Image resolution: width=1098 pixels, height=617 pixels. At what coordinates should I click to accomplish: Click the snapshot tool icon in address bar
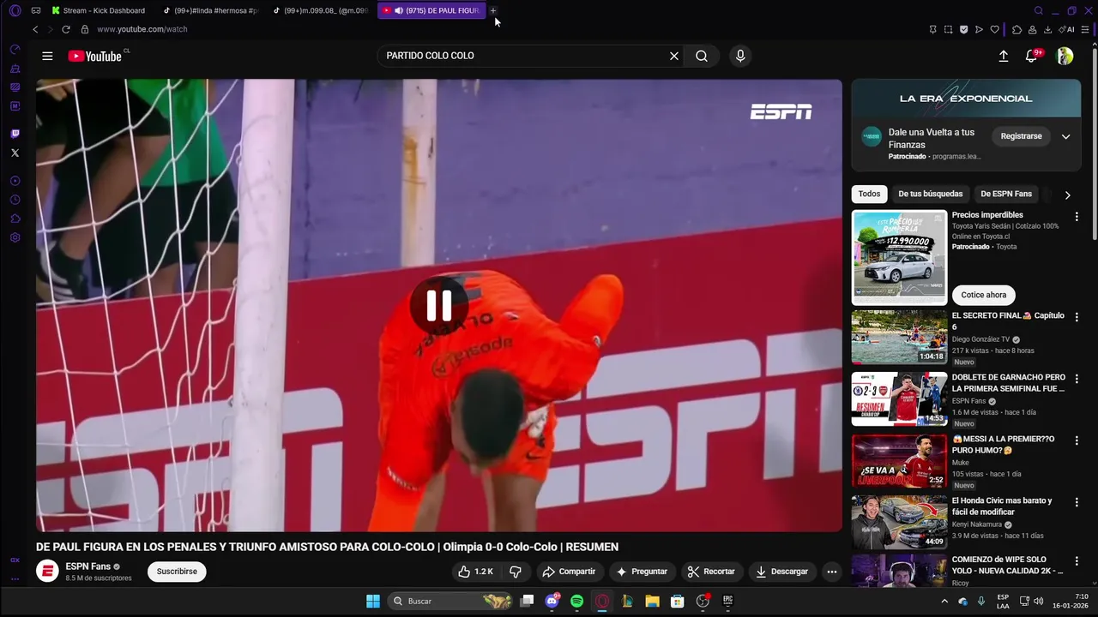tap(948, 29)
